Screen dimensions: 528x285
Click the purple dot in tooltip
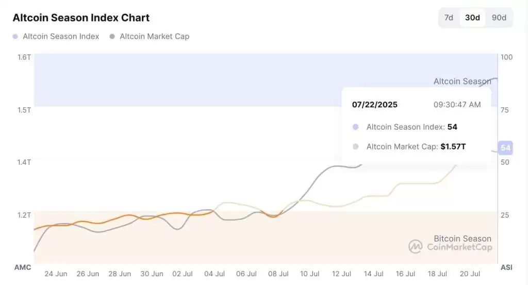coord(355,127)
